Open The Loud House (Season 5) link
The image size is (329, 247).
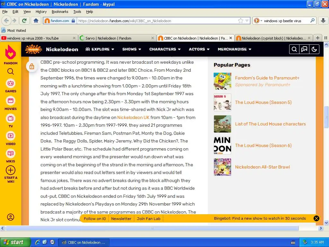click(x=263, y=102)
